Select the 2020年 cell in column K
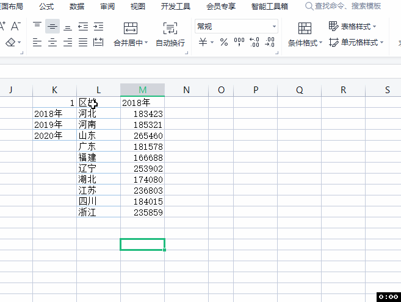 (x=54, y=135)
